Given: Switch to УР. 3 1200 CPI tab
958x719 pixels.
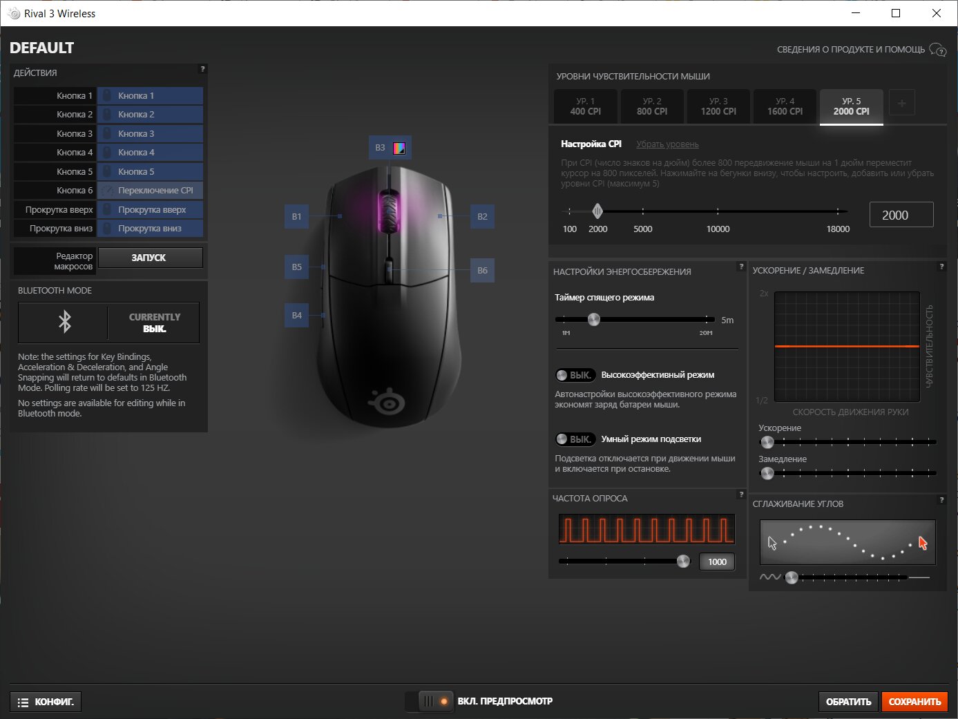Looking at the screenshot, I should pos(718,106).
